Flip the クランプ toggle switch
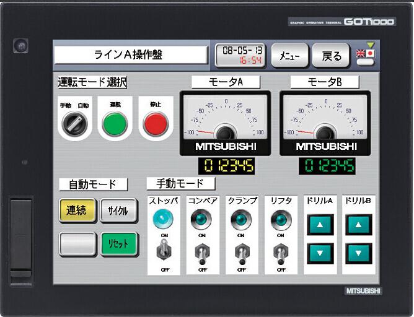Viewport: 414px width, 317px height. [x=242, y=253]
